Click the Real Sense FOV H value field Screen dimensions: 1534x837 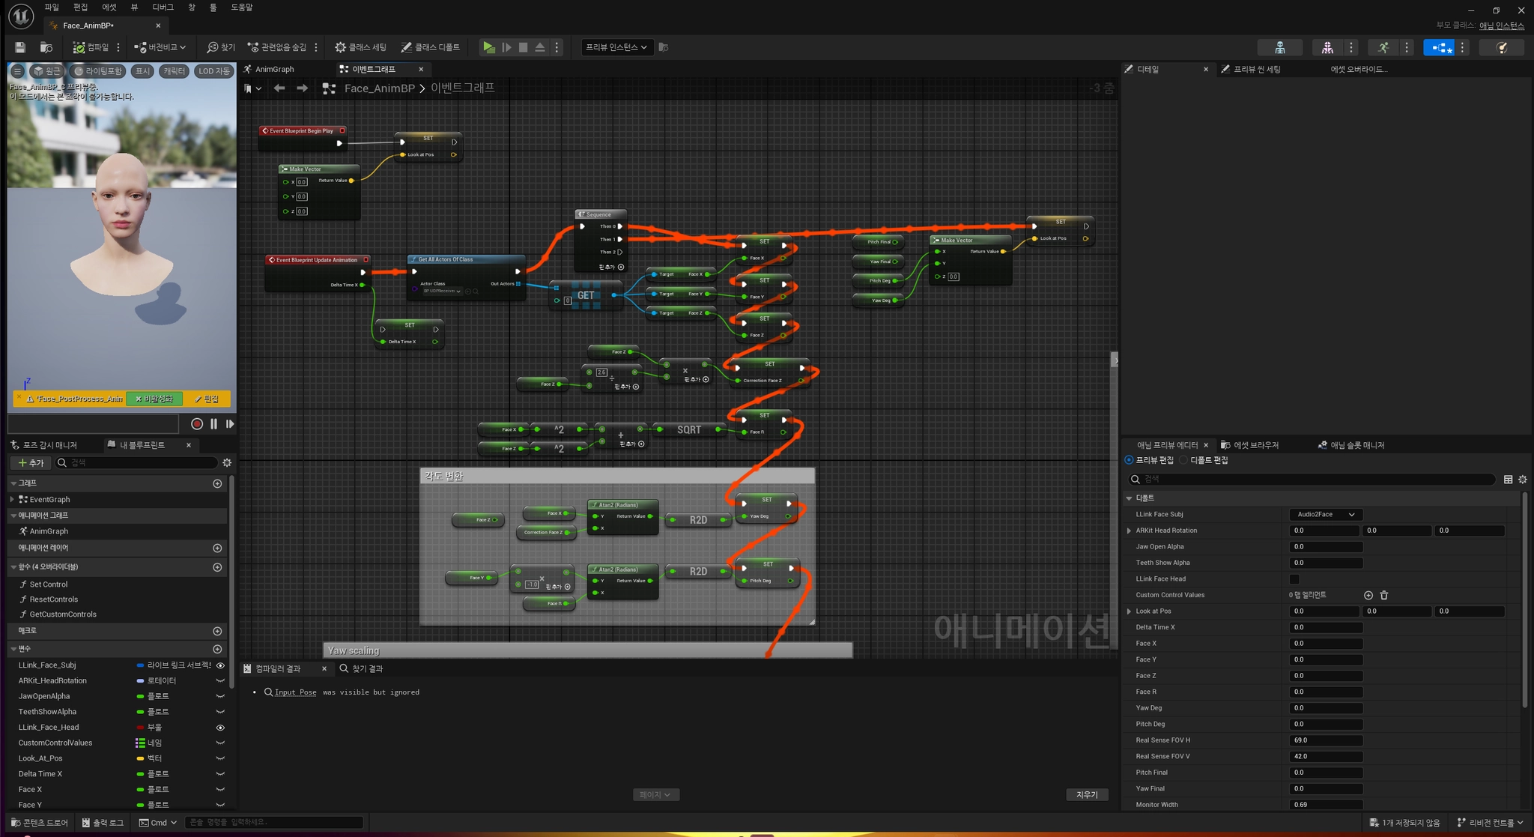[1325, 740]
